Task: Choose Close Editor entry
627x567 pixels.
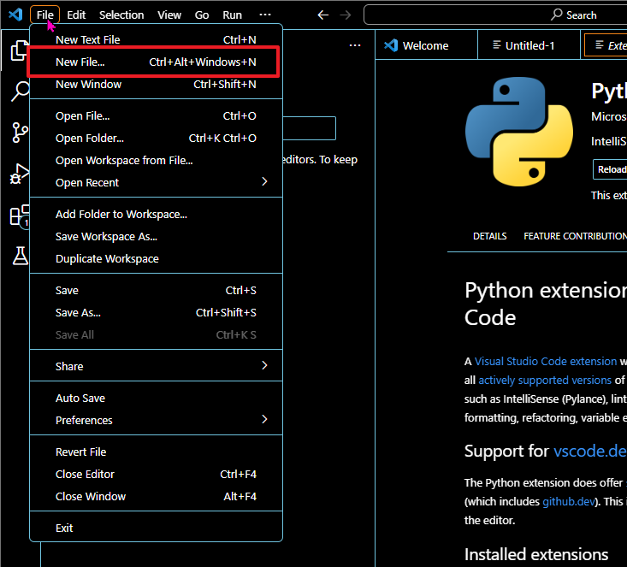Action: coord(156,475)
